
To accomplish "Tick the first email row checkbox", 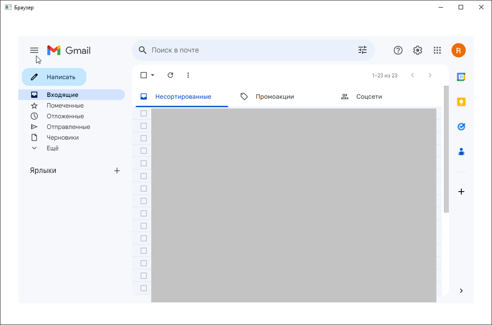I will point(144,113).
